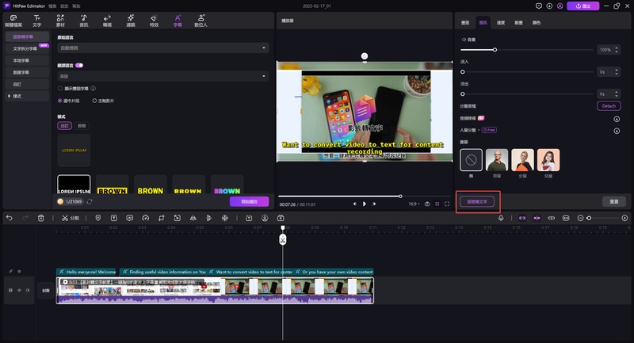Open the Media files (媒體檔案) panel
This screenshot has width=634, height=343.
13,21
